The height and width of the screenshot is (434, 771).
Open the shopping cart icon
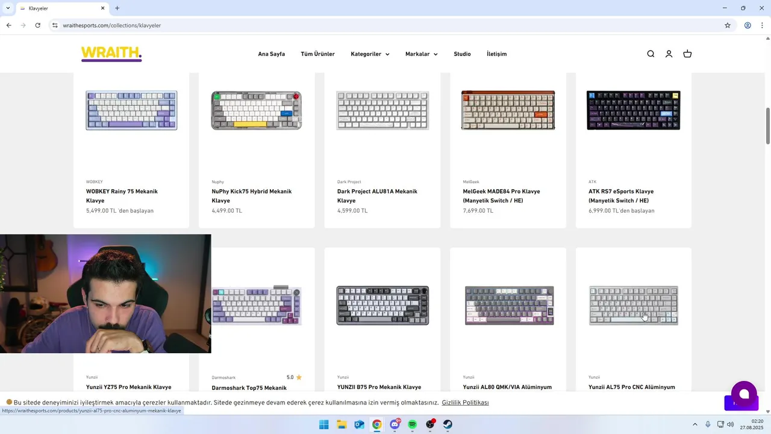tap(687, 54)
